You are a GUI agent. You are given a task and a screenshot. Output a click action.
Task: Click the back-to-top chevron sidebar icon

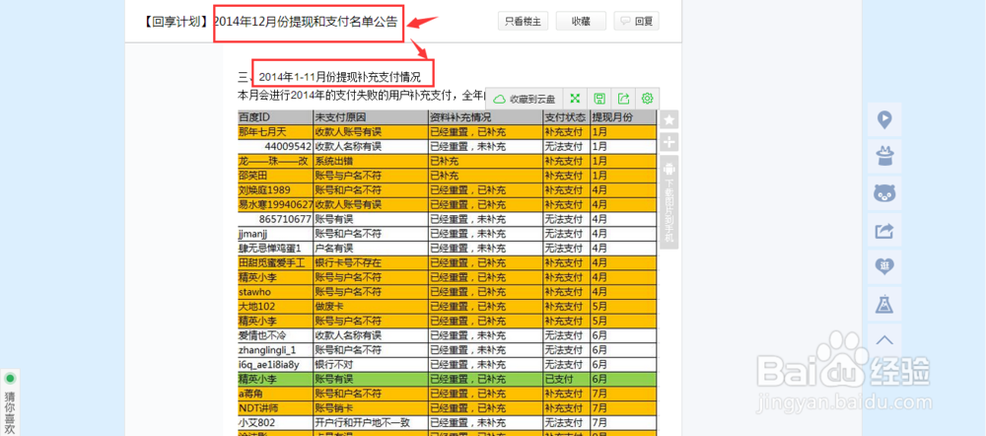884,339
